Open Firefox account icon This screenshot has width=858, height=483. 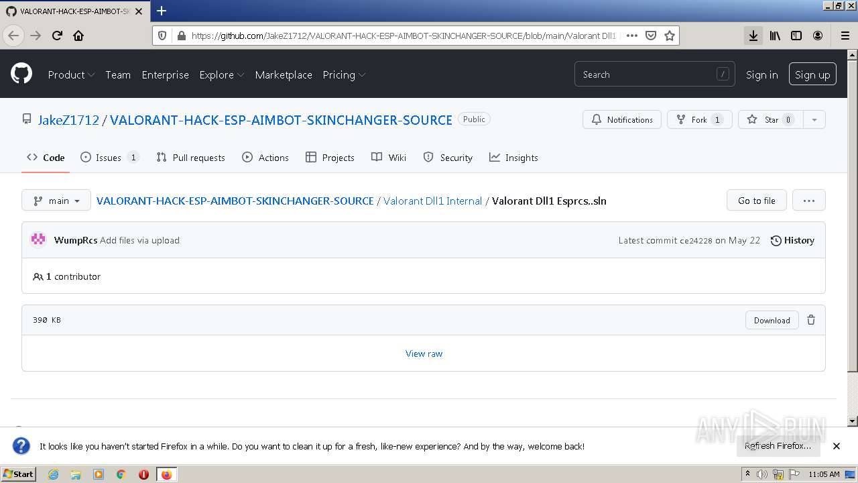click(x=818, y=36)
